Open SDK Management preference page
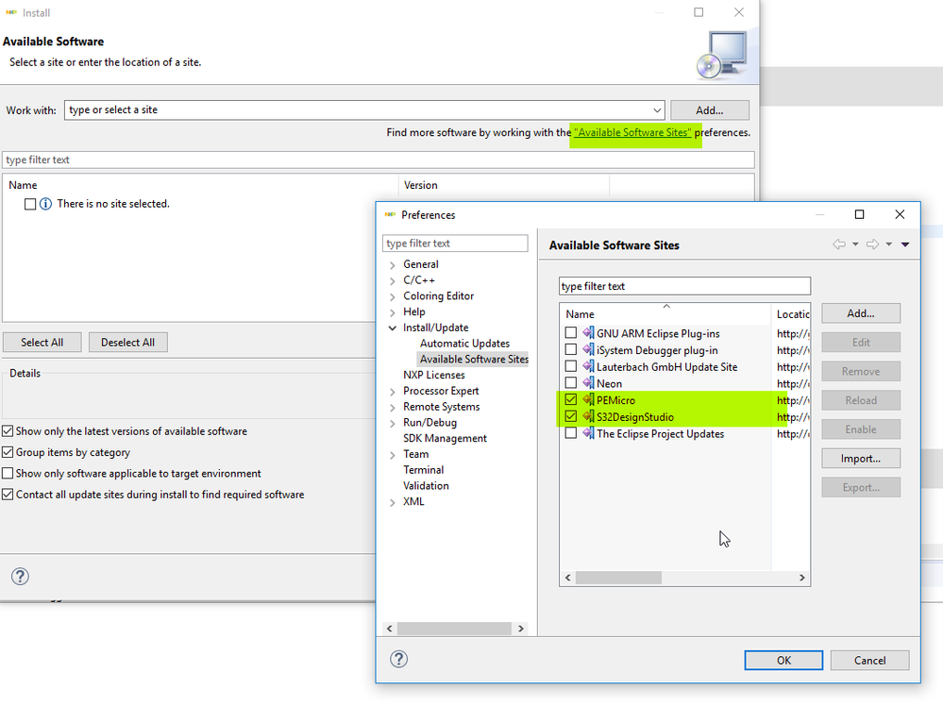943x723 pixels. click(x=445, y=438)
